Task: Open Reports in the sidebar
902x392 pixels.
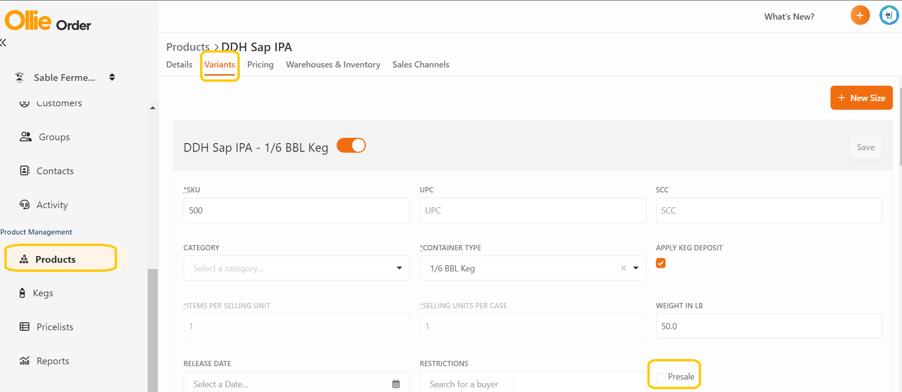Action: click(53, 361)
